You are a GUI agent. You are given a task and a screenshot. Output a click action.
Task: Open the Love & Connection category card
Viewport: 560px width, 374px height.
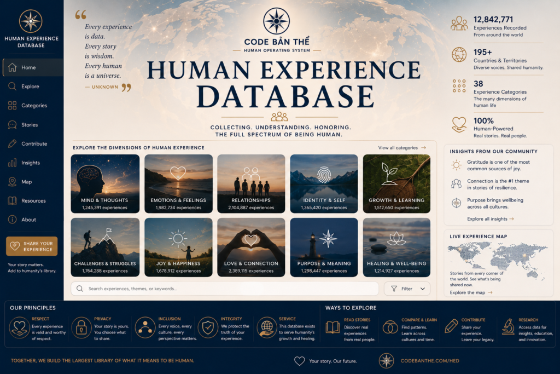click(251, 248)
